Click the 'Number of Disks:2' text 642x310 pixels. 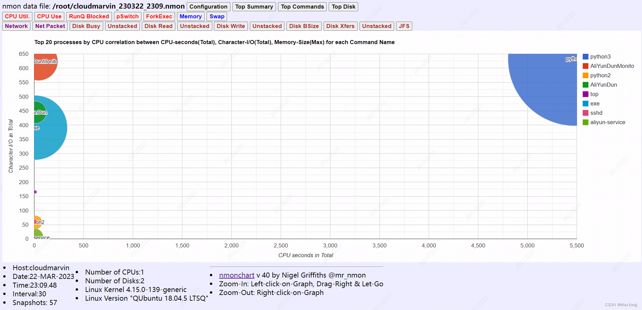(115, 281)
